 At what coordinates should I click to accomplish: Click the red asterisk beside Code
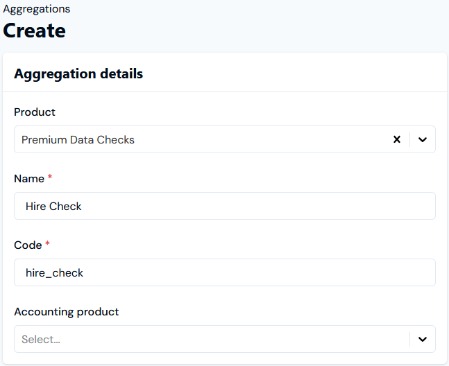48,245
